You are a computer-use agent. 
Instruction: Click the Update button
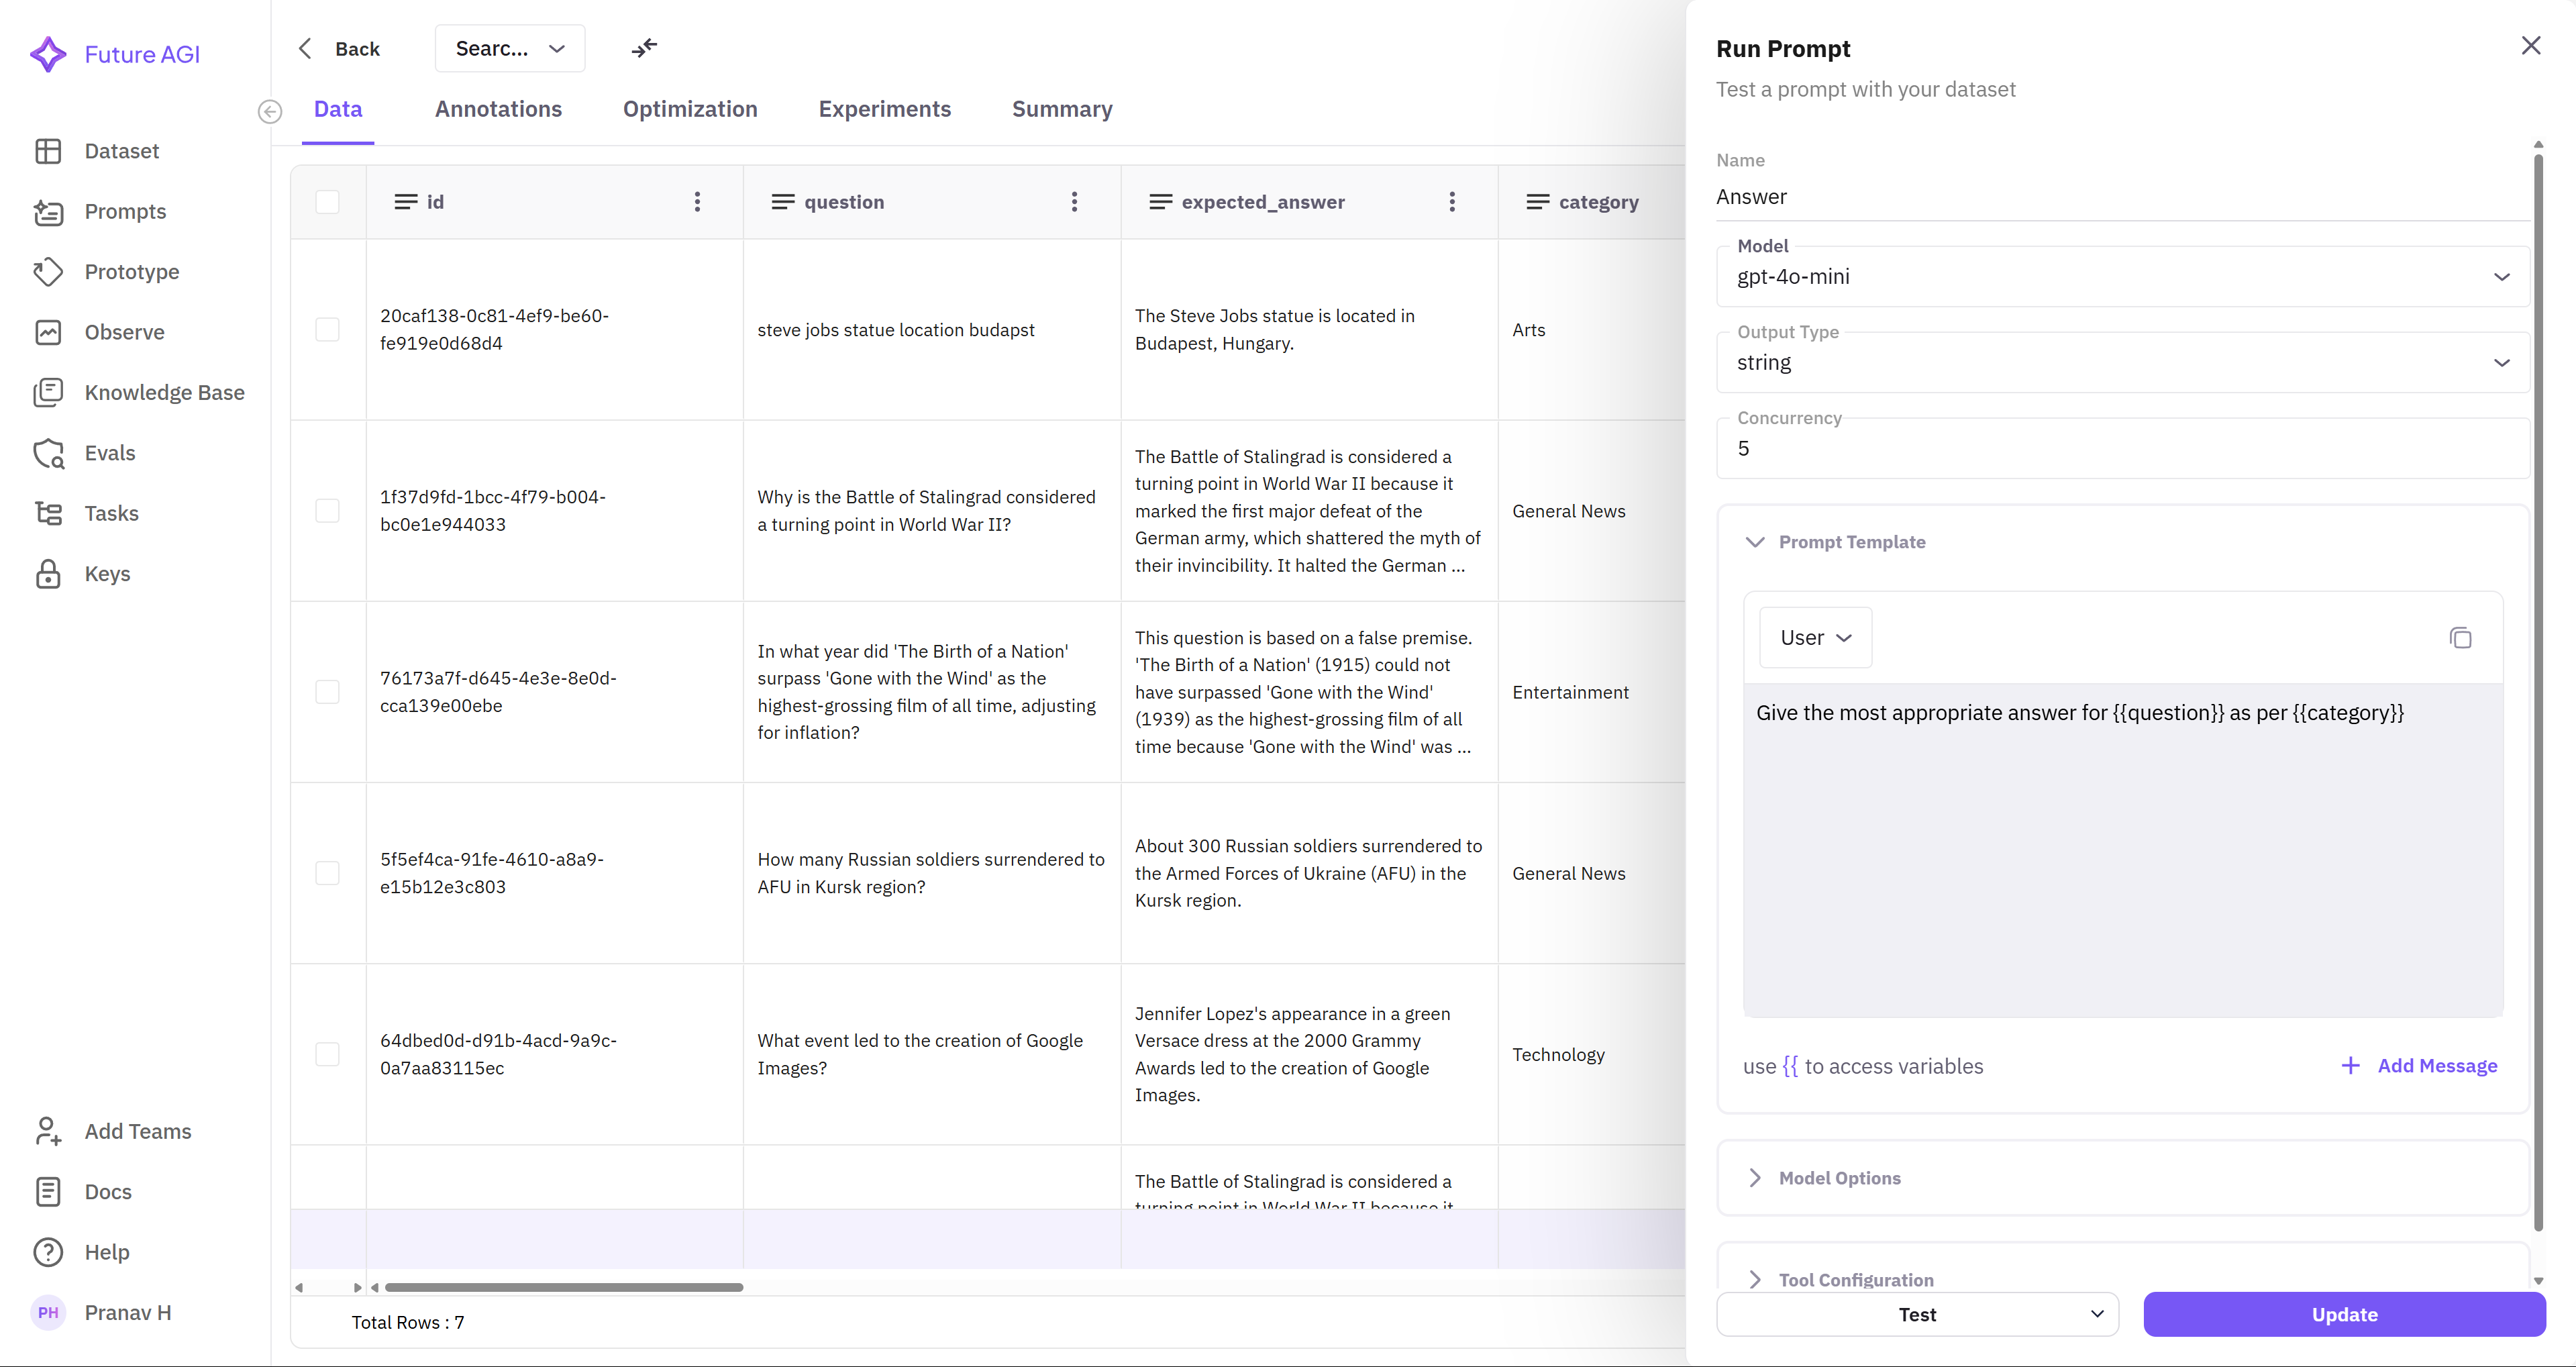[2343, 1314]
